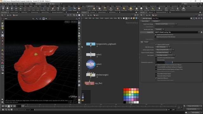Open the No cam menu in viewport
This screenshot has width=203, height=114.
[x=74, y=22]
